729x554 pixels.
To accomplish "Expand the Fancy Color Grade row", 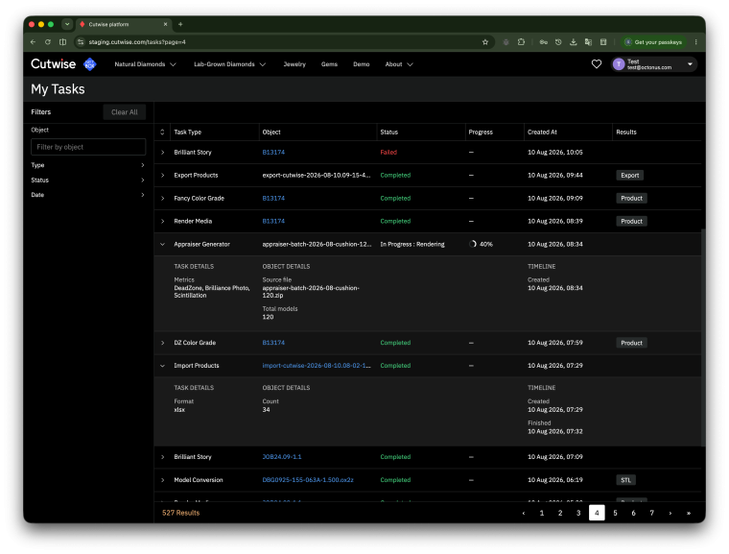I will pyautogui.click(x=162, y=199).
